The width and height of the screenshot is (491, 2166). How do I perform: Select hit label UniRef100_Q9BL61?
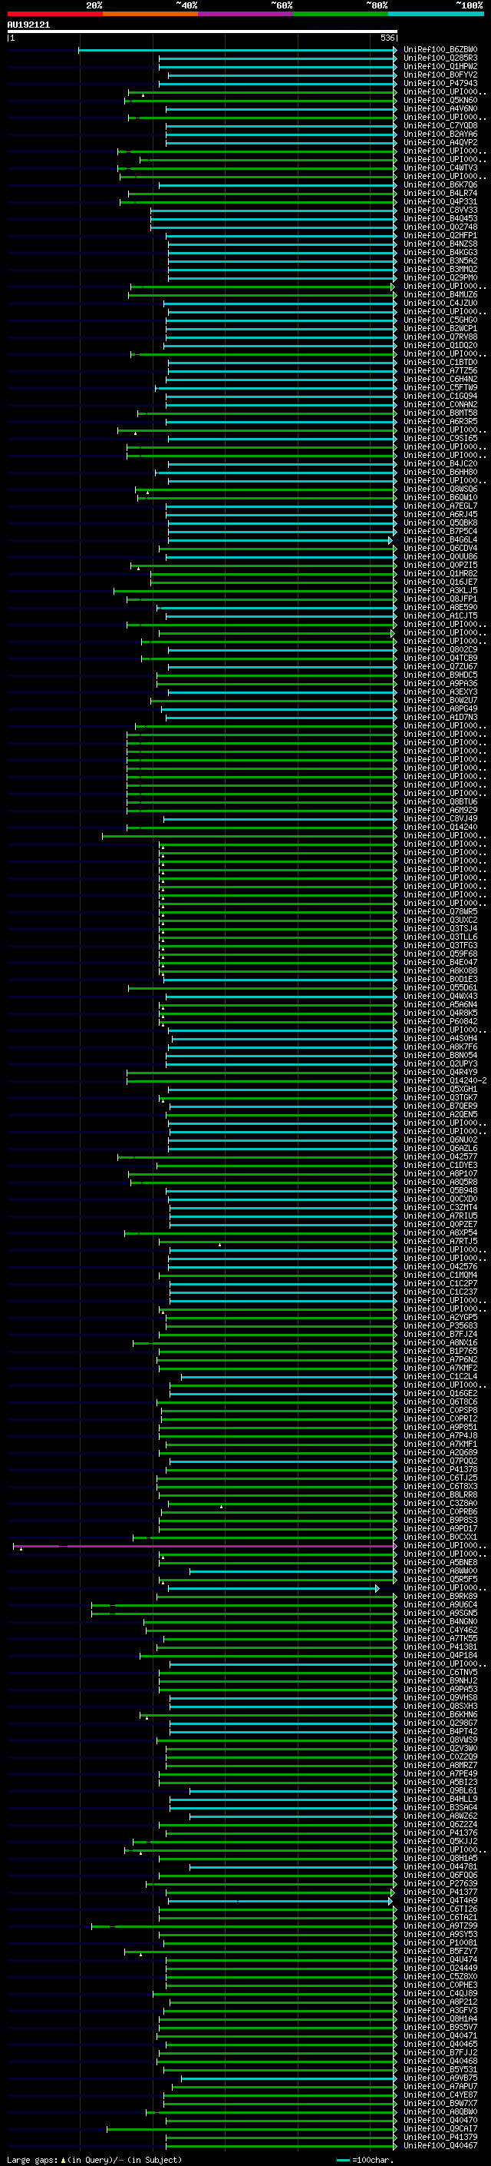click(x=440, y=1790)
